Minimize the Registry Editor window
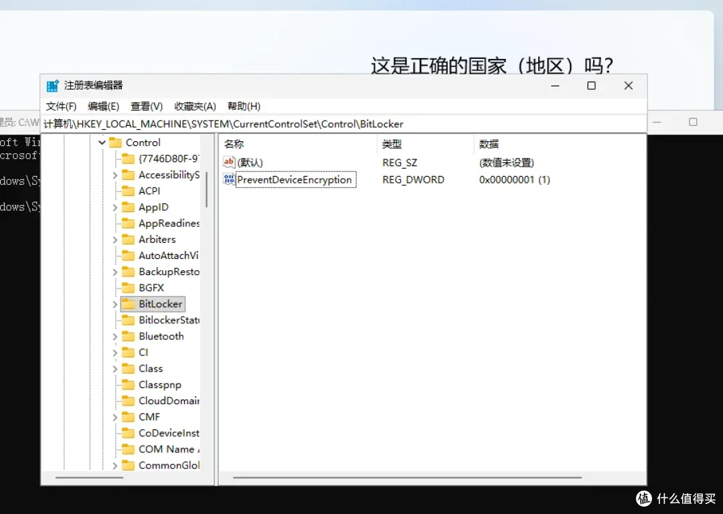723x514 pixels. [x=555, y=86]
